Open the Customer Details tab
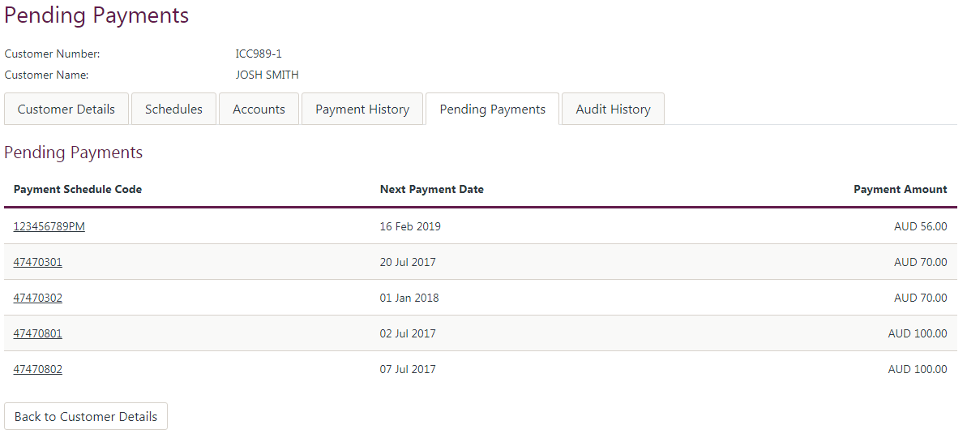The height and width of the screenshot is (438, 967). [66, 109]
